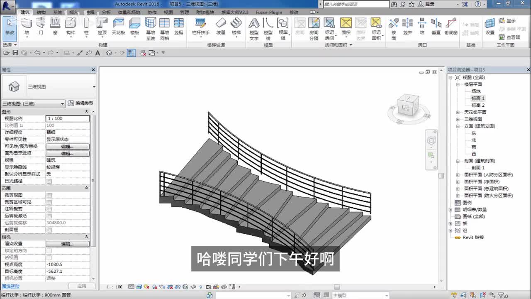Click the 视图比例 1 : 100 field
The width and height of the screenshot is (531, 299).
[x=68, y=119]
